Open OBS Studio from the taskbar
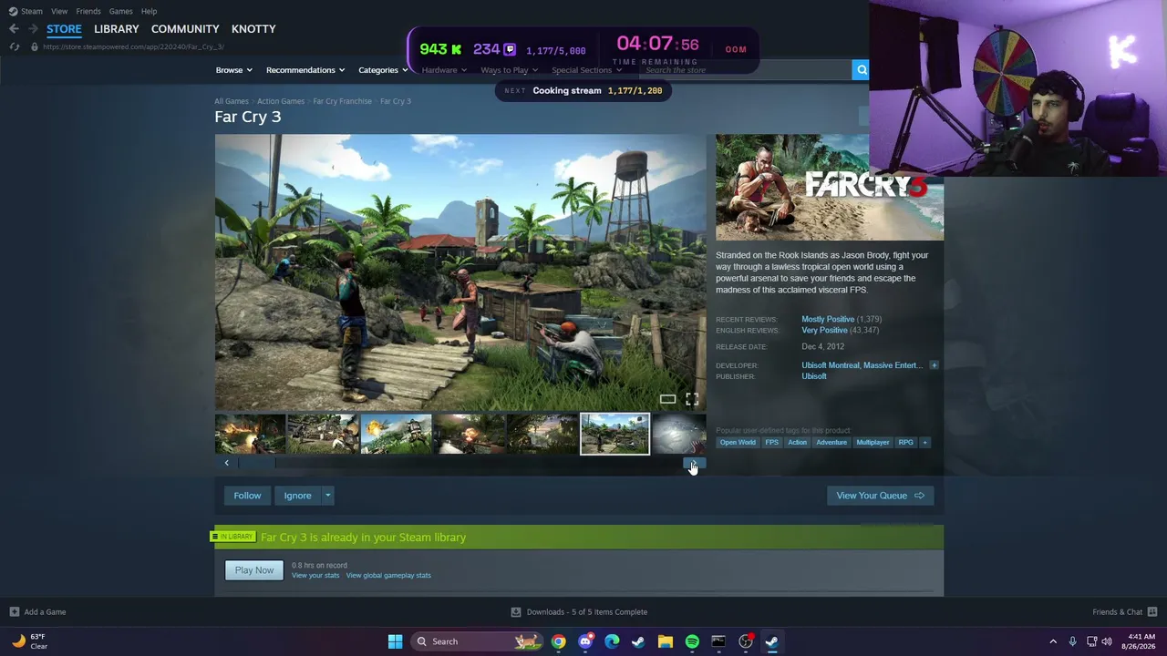 [746, 641]
